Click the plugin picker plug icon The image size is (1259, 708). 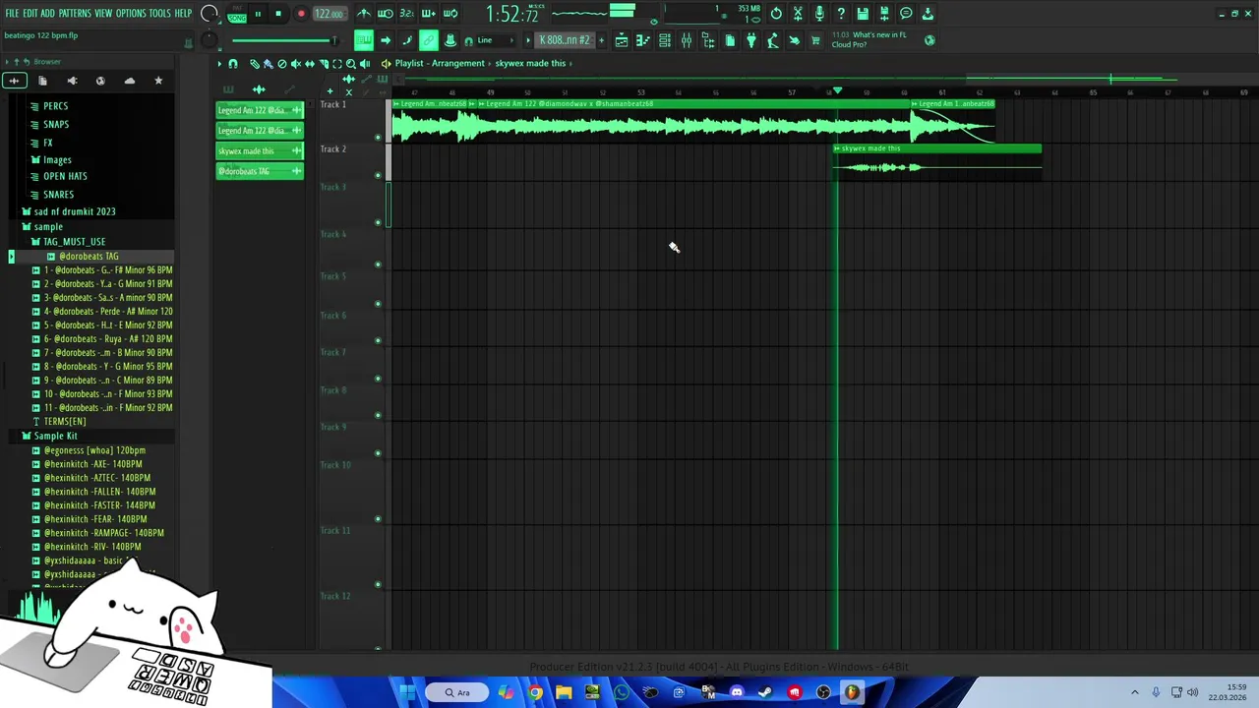pyautogui.click(x=751, y=40)
